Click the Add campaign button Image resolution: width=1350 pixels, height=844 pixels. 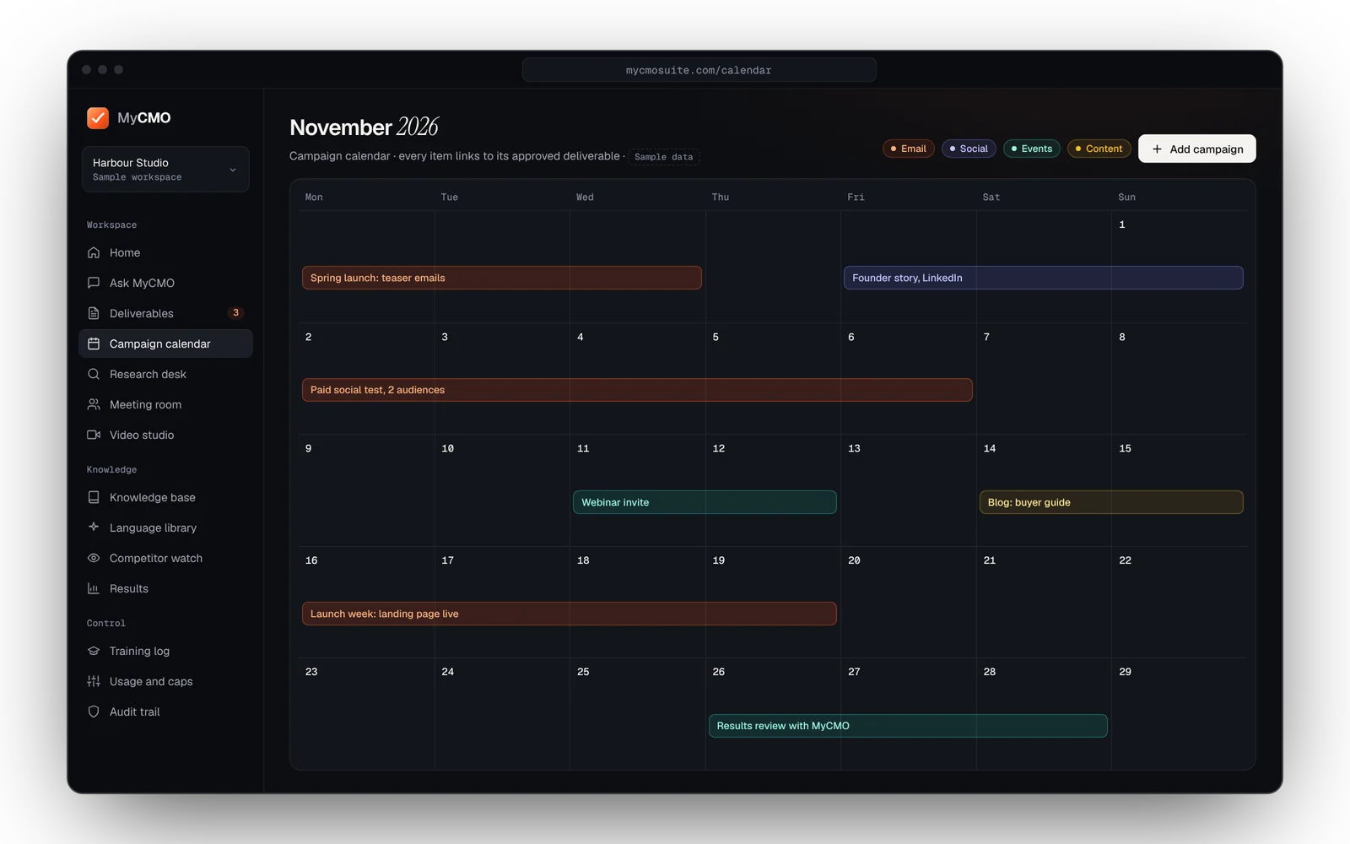(x=1196, y=149)
